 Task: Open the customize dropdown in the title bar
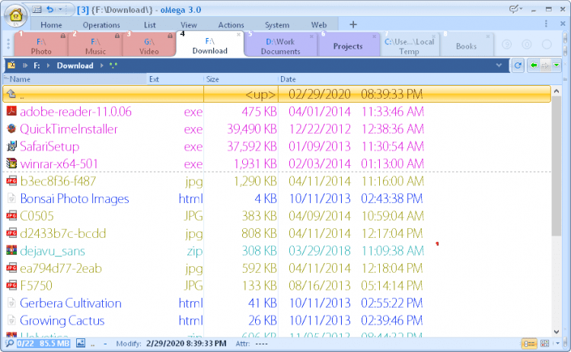click(x=515, y=9)
